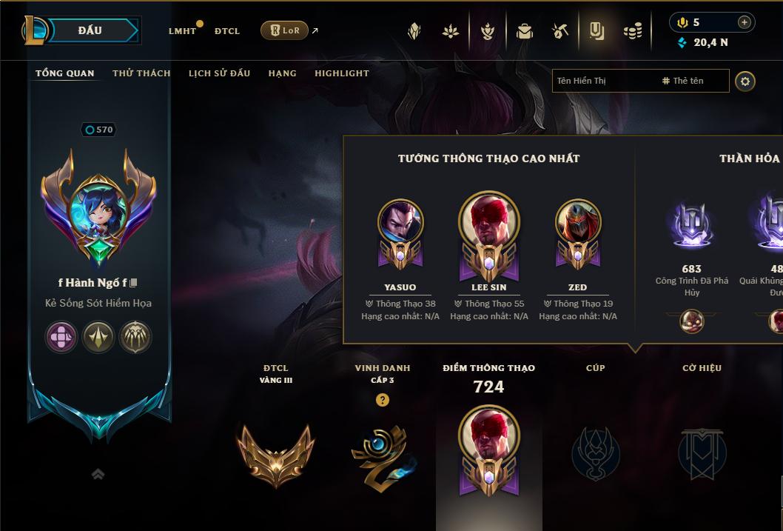Viewport: 783px width, 531px height.
Task: Click the ĐTCL Vàng III rank emblem
Action: pos(275,456)
